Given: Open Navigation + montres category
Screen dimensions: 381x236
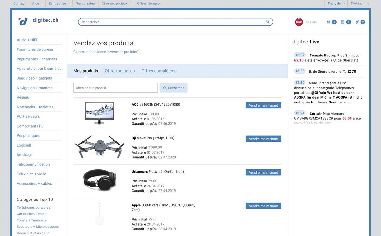Looking at the screenshot, I should tap(35, 88).
